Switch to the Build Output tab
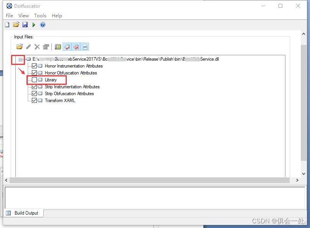 click(24, 213)
